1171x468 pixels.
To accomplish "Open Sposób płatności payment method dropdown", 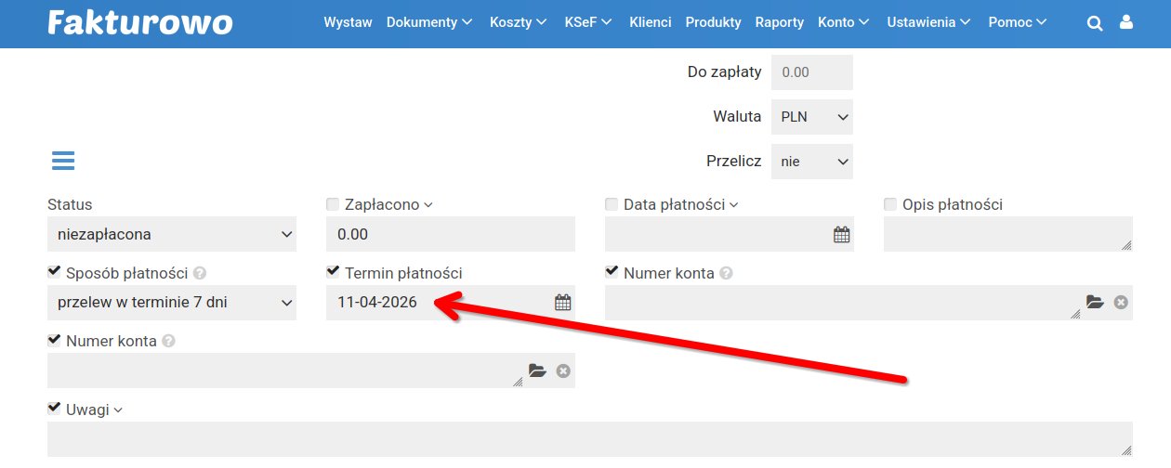I will tap(172, 302).
